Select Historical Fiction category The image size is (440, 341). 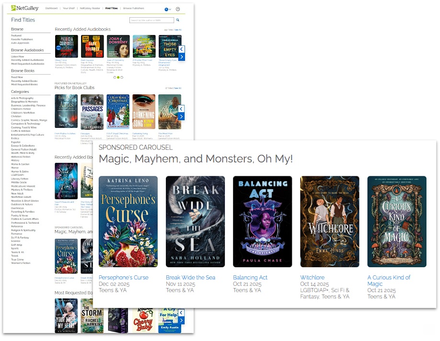pos(21,157)
